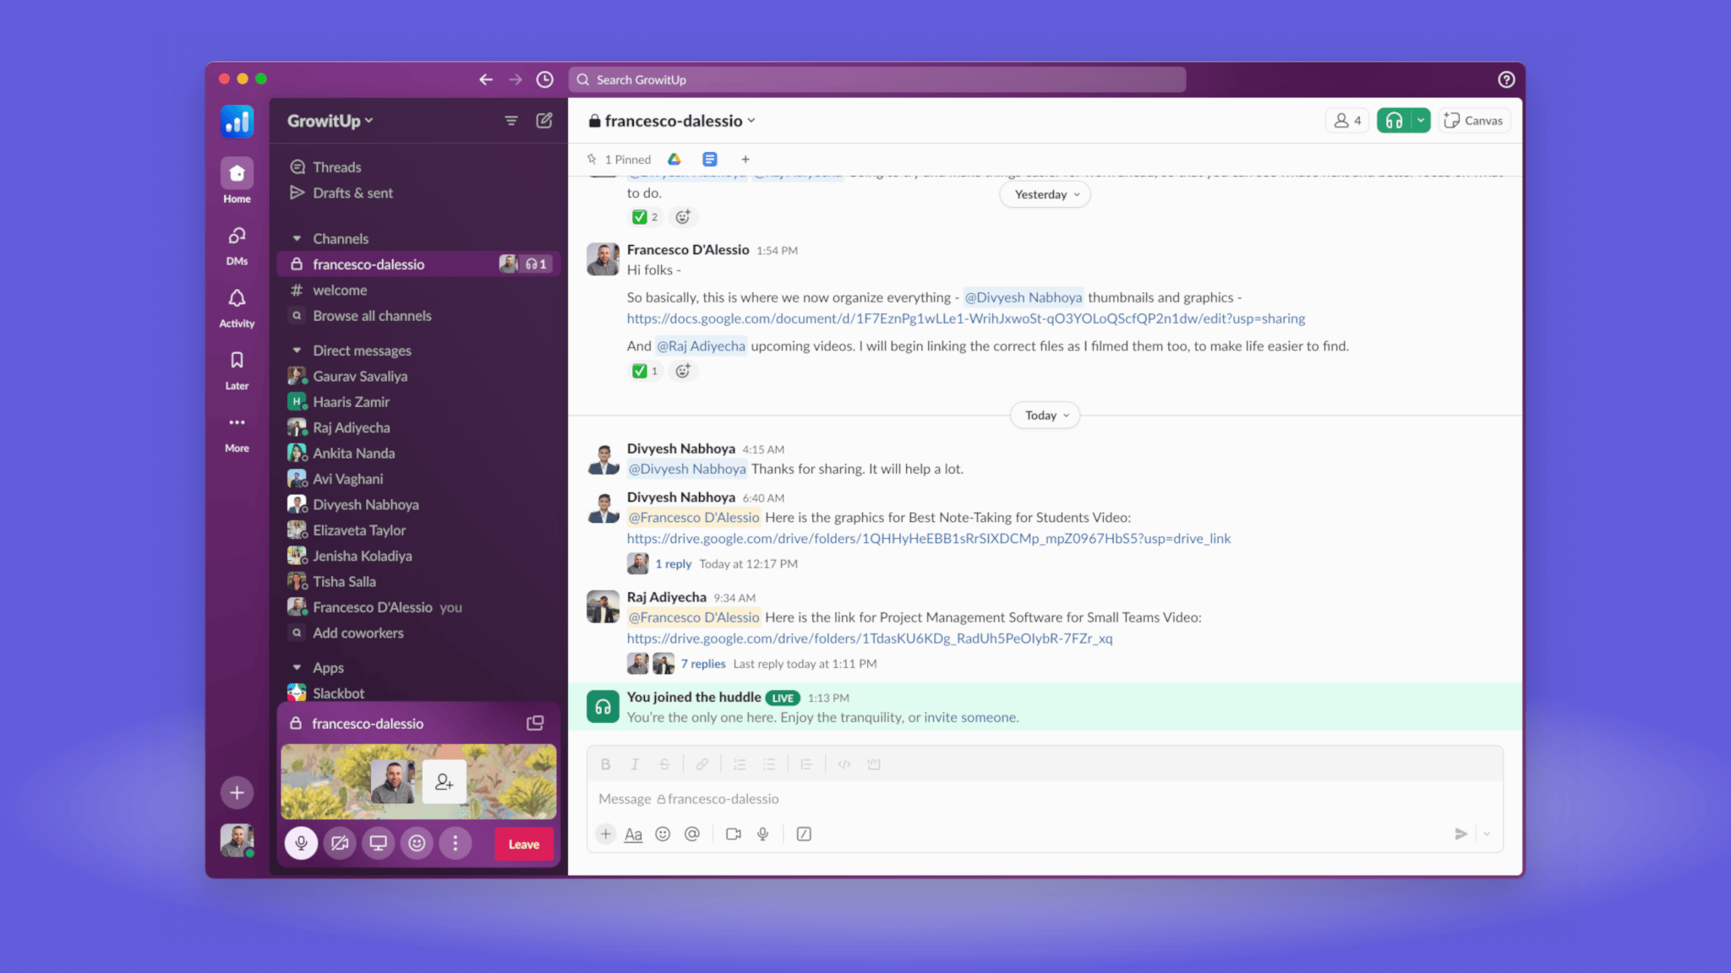Open the 7 replies thread
Viewport: 1731px width, 973px height.
(x=703, y=664)
